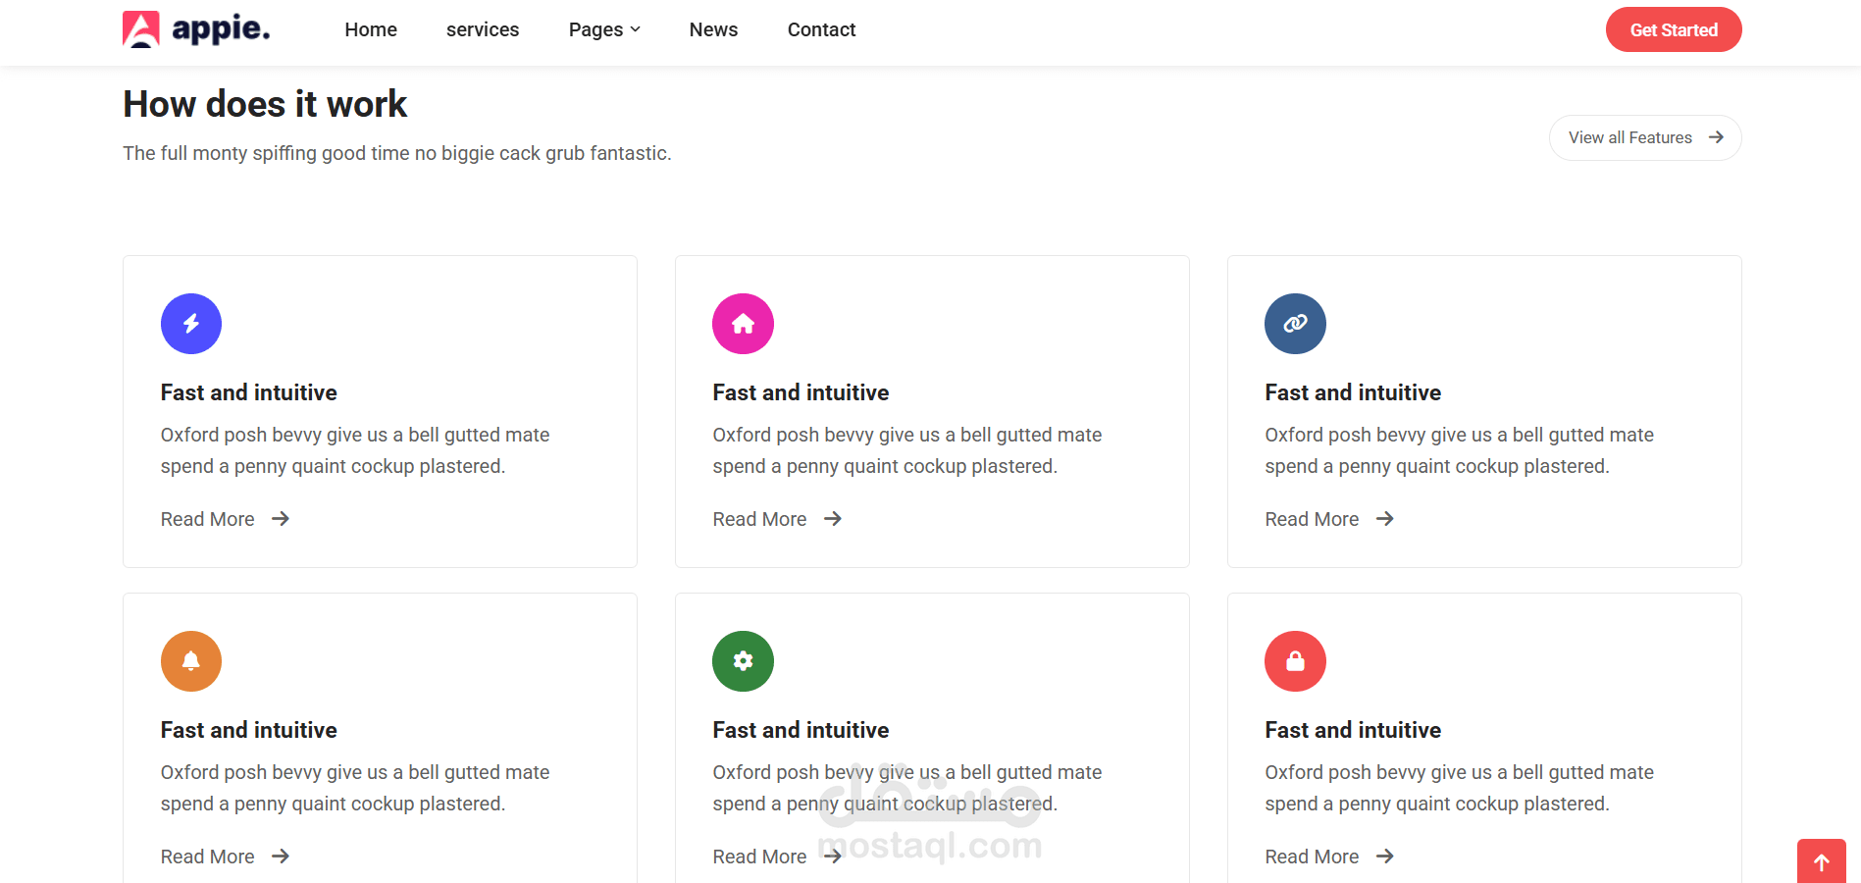Click the View all Features button
Screen dimensions: 1861x883
pos(1645,137)
